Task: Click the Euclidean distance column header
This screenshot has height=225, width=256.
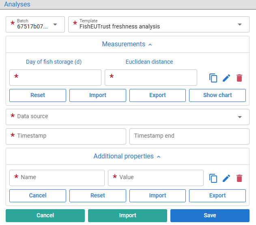Action: click(149, 62)
